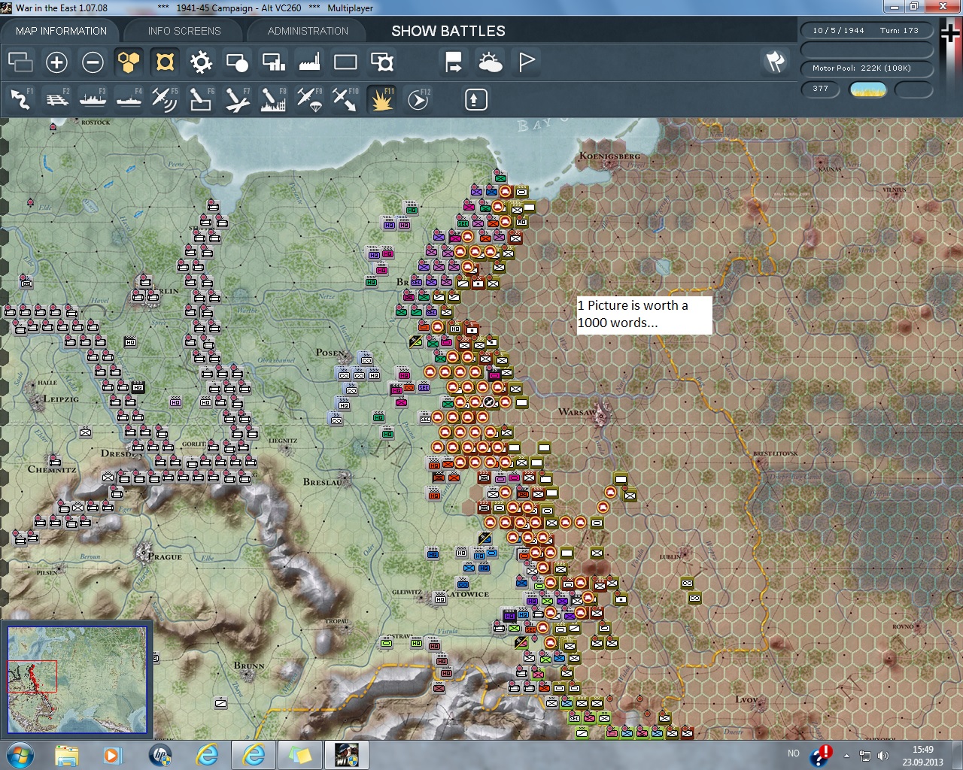The width and height of the screenshot is (963, 770).
Task: Click the zoom in plus icon
Action: [56, 62]
